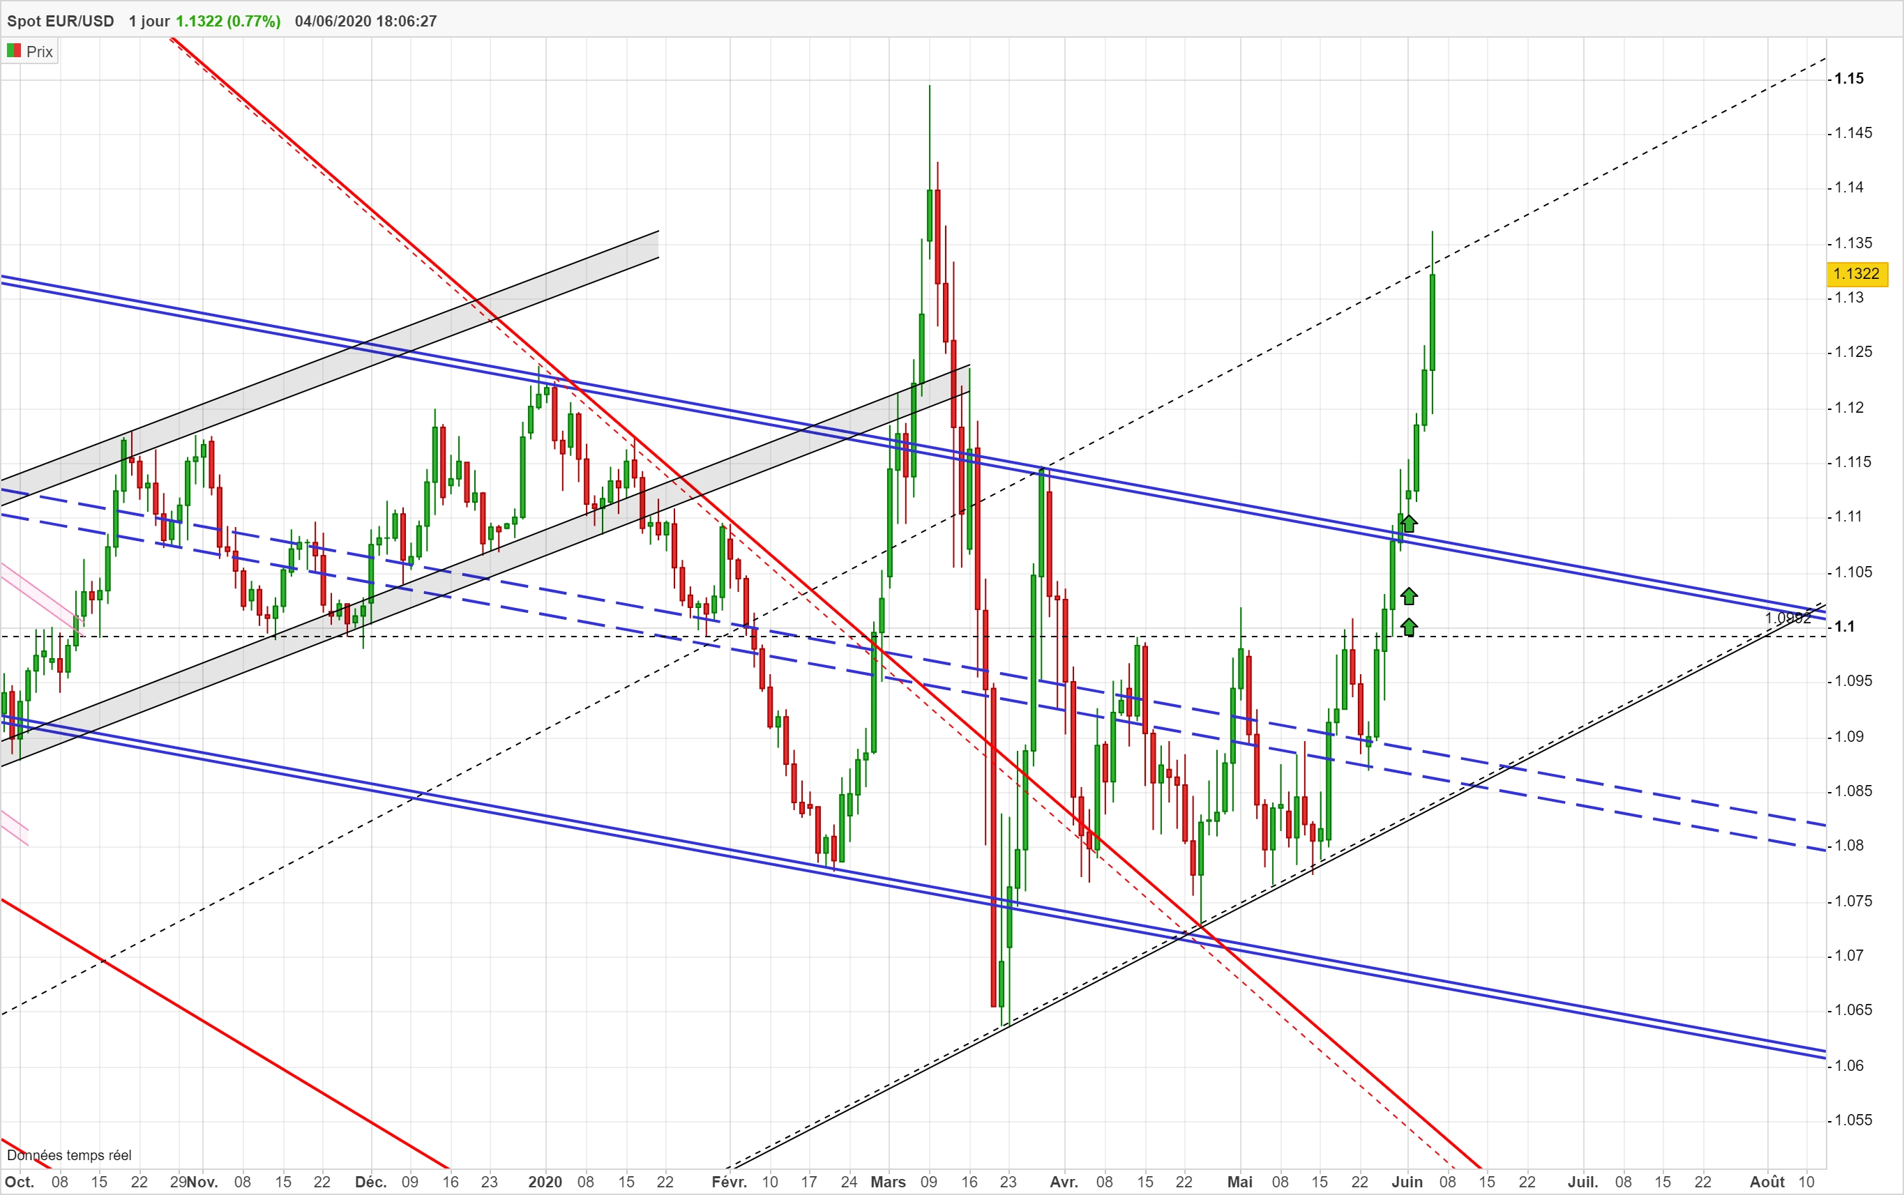This screenshot has width=1904, height=1195.
Task: Click the 17 date label in February
Action: [808, 1182]
